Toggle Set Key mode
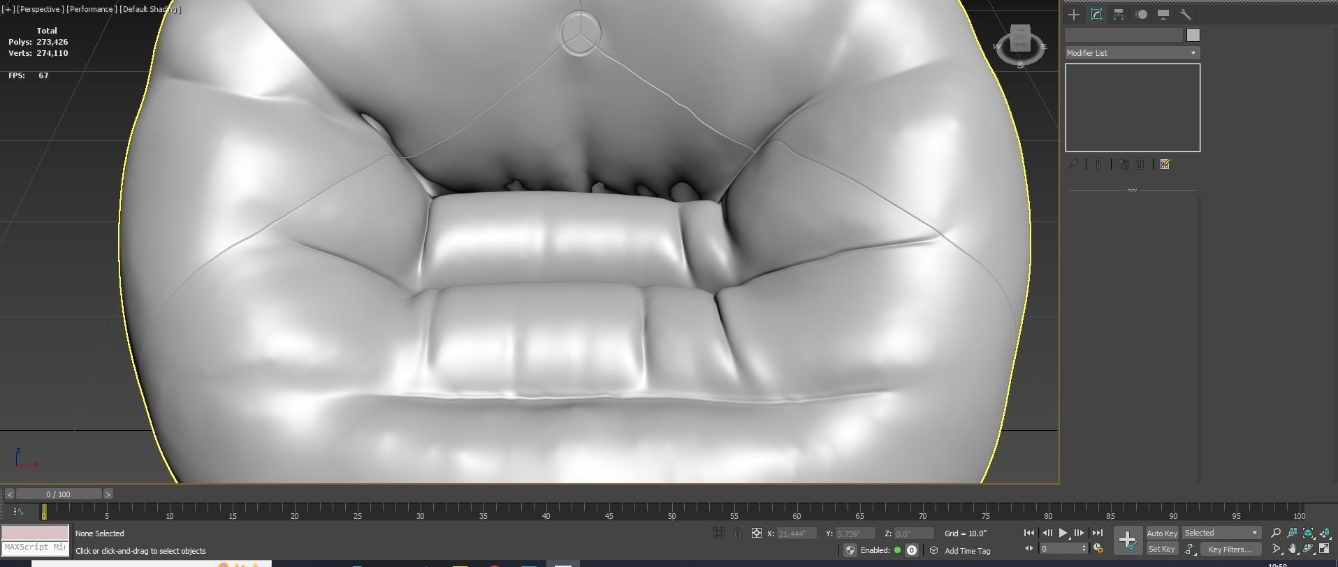Image resolution: width=1338 pixels, height=567 pixels. click(x=1162, y=549)
